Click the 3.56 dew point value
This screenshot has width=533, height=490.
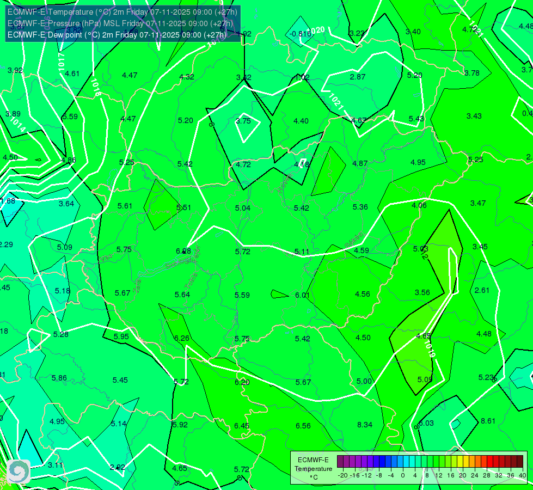tap(422, 292)
